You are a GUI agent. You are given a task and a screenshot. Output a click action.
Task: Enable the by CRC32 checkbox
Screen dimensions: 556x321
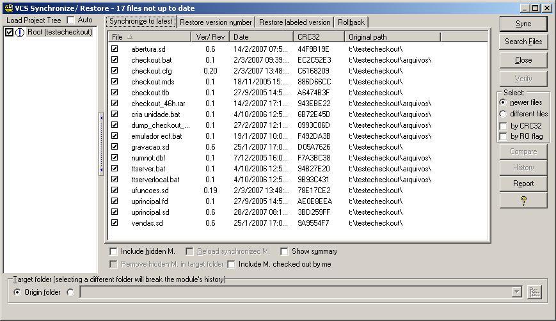503,126
